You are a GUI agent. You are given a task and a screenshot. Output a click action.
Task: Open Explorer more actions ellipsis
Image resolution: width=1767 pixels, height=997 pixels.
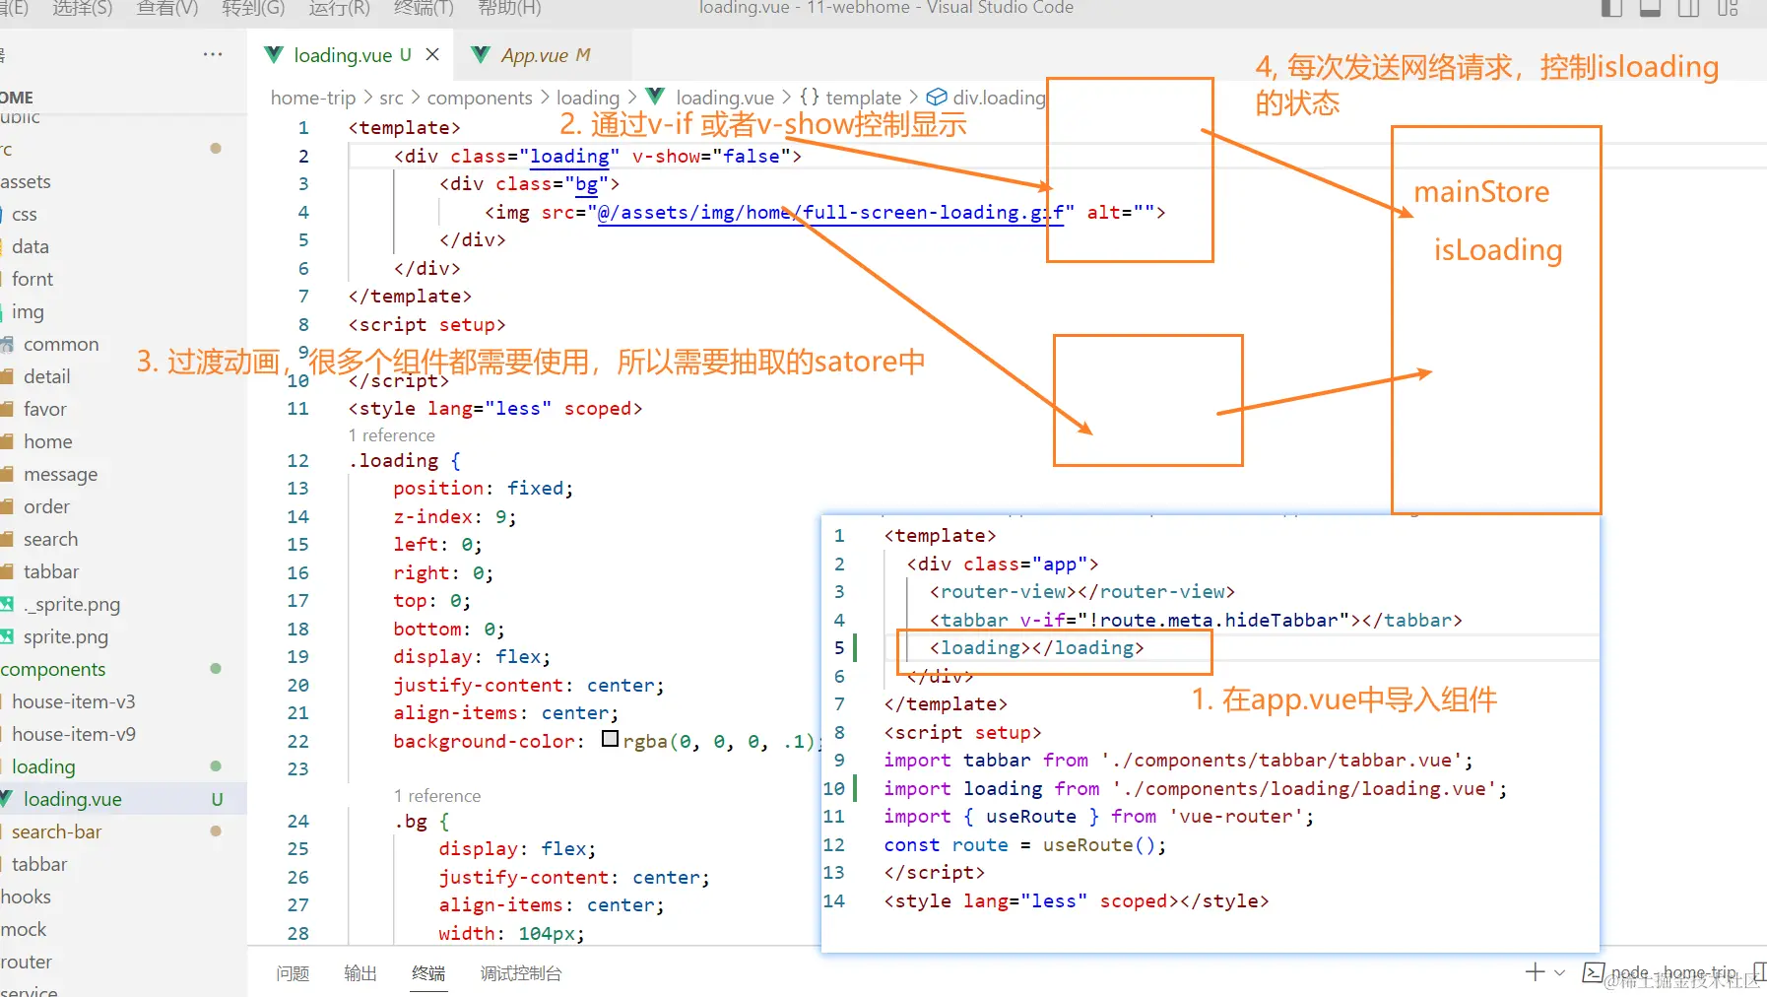click(x=213, y=54)
